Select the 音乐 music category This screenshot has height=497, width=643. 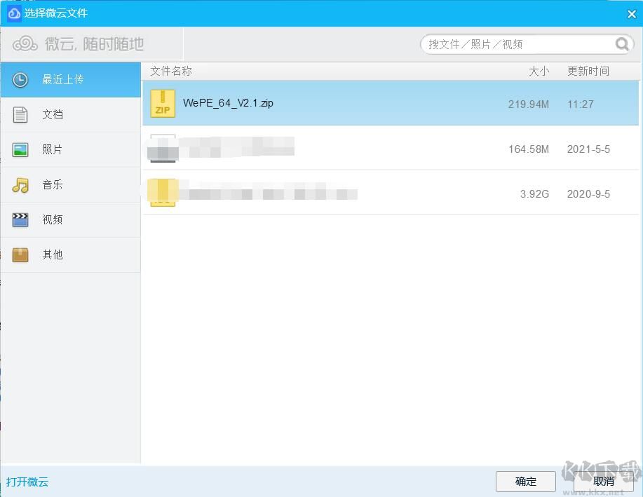tap(71, 185)
